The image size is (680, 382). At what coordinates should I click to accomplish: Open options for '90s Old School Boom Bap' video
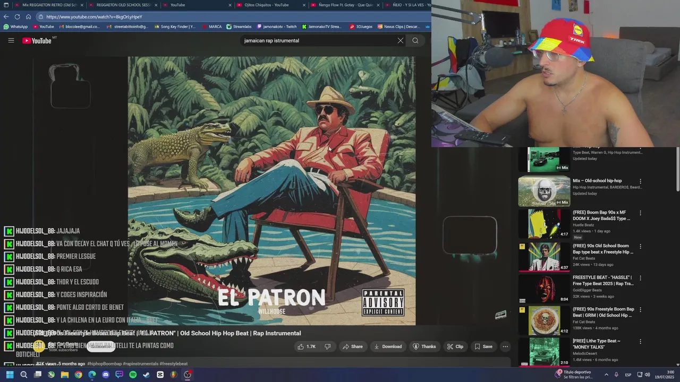(640, 246)
